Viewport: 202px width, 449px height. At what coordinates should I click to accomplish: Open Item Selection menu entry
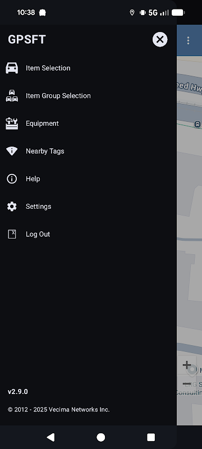click(x=48, y=68)
